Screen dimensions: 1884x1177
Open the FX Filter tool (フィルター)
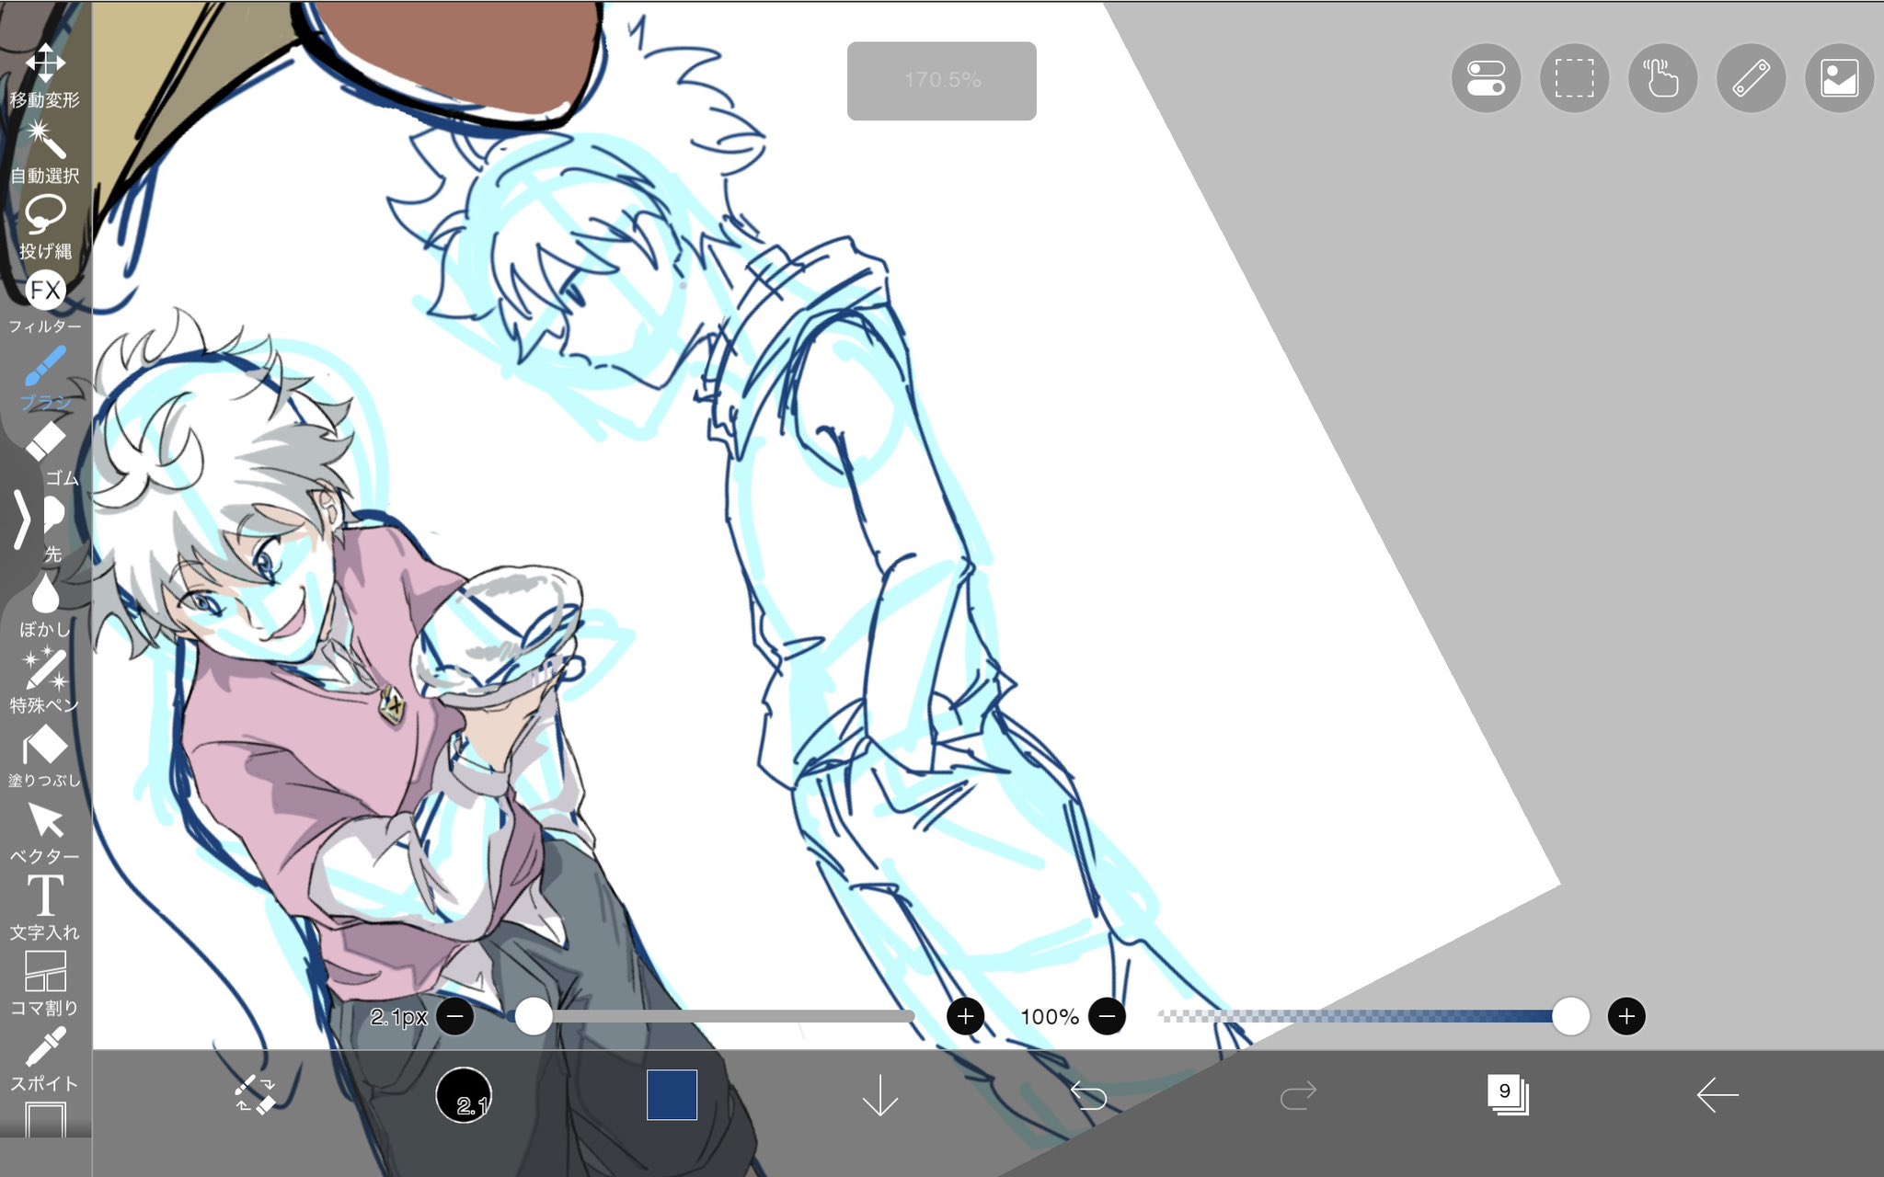[44, 291]
